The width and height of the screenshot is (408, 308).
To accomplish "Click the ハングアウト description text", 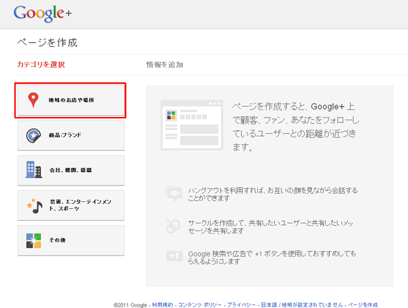I will [x=273, y=194].
